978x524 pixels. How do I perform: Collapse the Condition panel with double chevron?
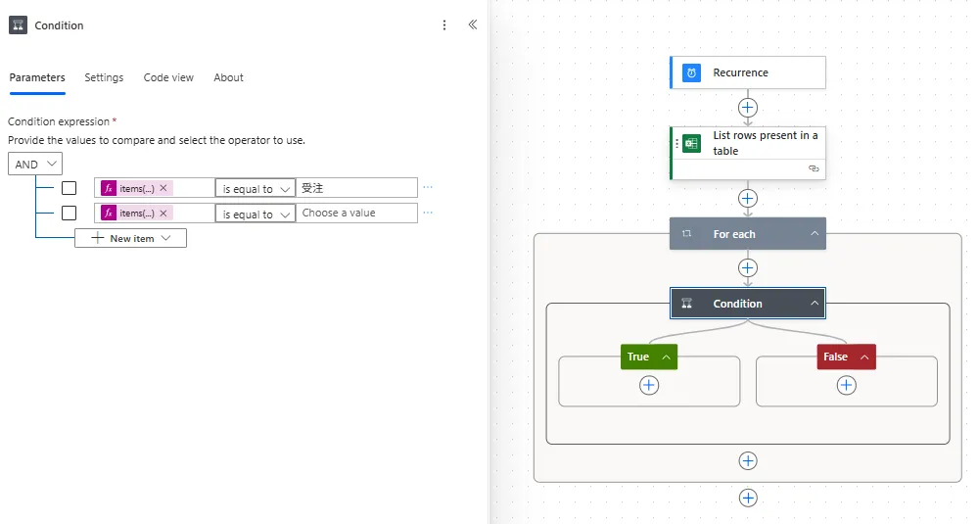[473, 25]
